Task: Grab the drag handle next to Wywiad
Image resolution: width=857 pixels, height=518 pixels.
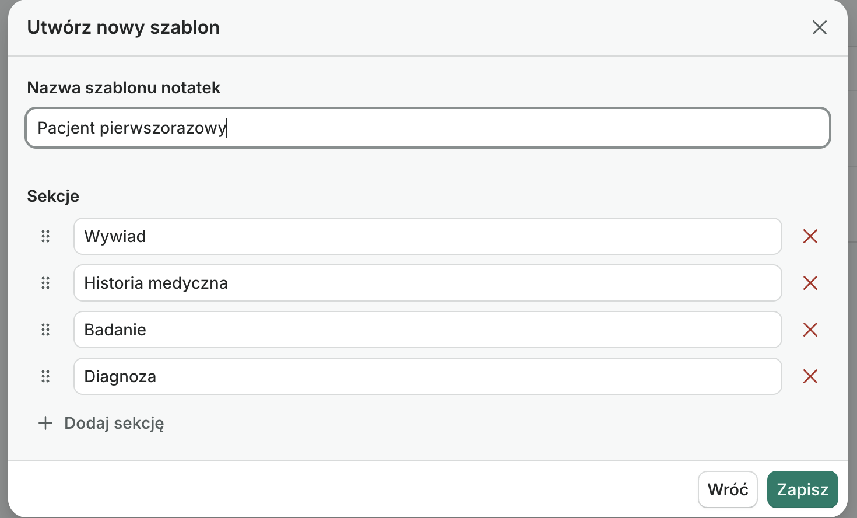Action: coord(45,236)
